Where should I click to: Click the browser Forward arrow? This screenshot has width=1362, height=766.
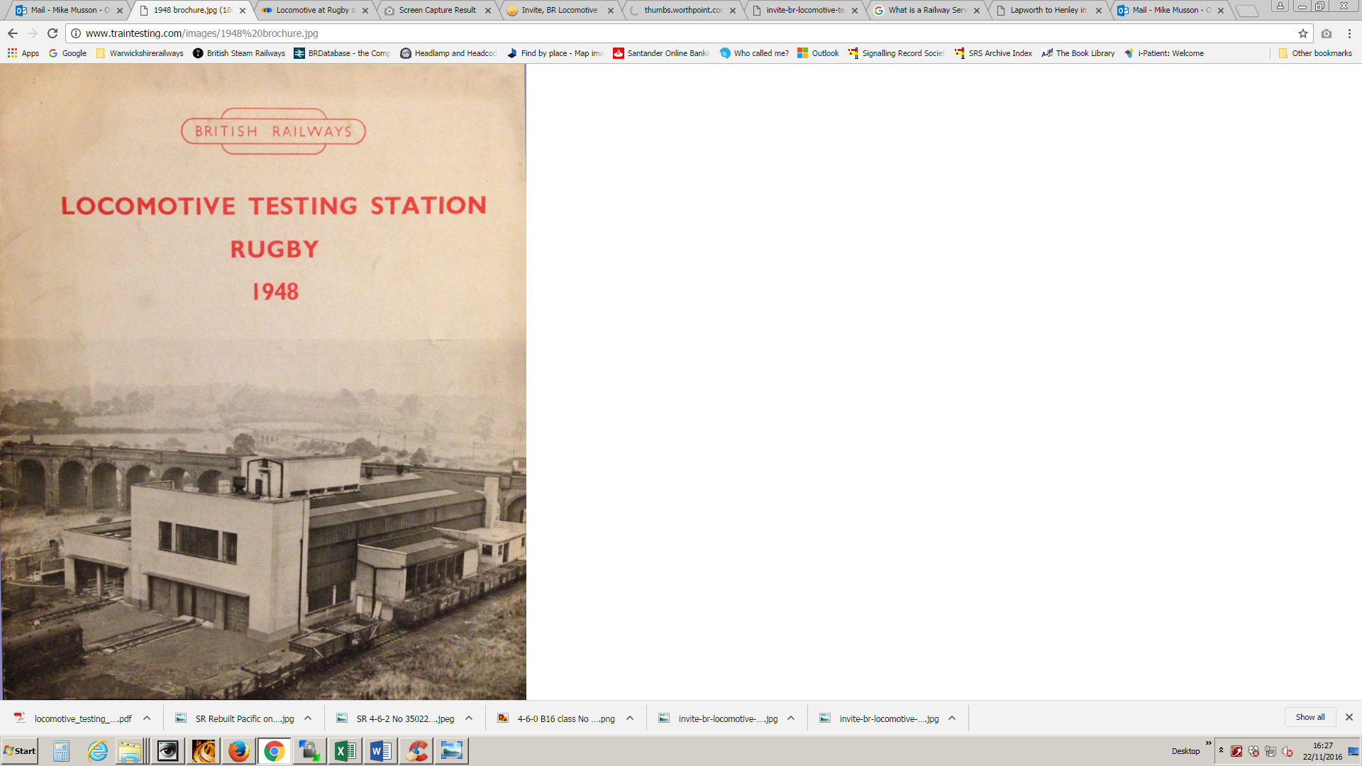(x=33, y=33)
